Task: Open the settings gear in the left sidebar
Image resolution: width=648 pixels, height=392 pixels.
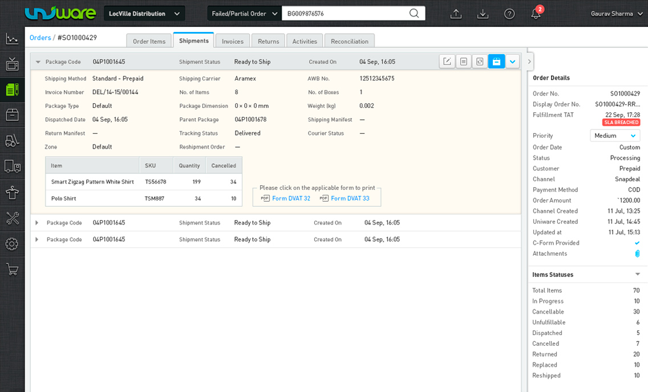Action: coord(12,244)
